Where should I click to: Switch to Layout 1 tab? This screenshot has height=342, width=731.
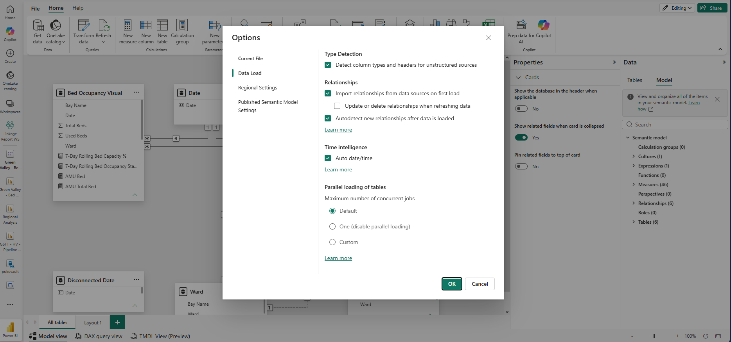[x=93, y=322]
